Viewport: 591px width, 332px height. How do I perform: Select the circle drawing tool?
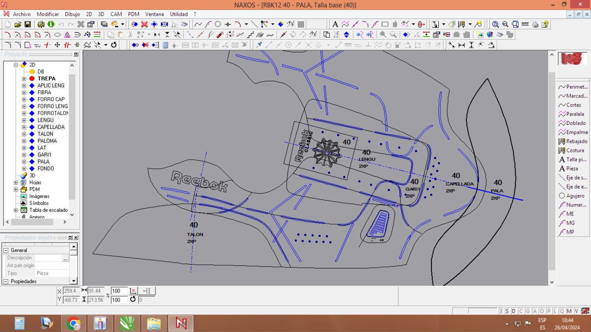click(218, 24)
